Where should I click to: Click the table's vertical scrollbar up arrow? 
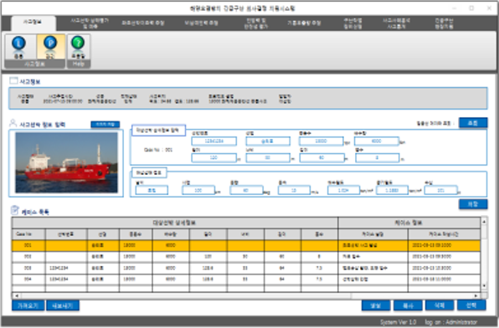click(x=484, y=221)
